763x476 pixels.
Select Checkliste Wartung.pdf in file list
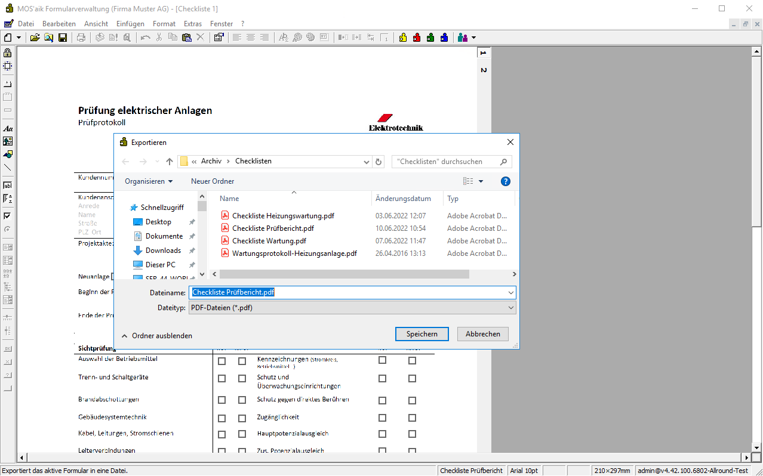point(269,241)
